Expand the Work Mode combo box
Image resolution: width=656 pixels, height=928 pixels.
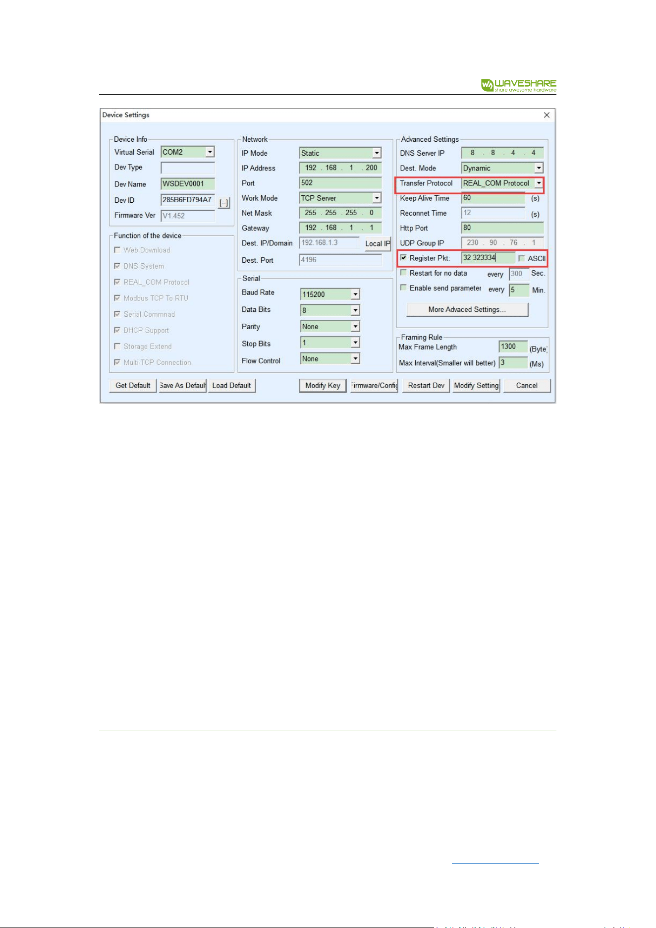click(377, 198)
